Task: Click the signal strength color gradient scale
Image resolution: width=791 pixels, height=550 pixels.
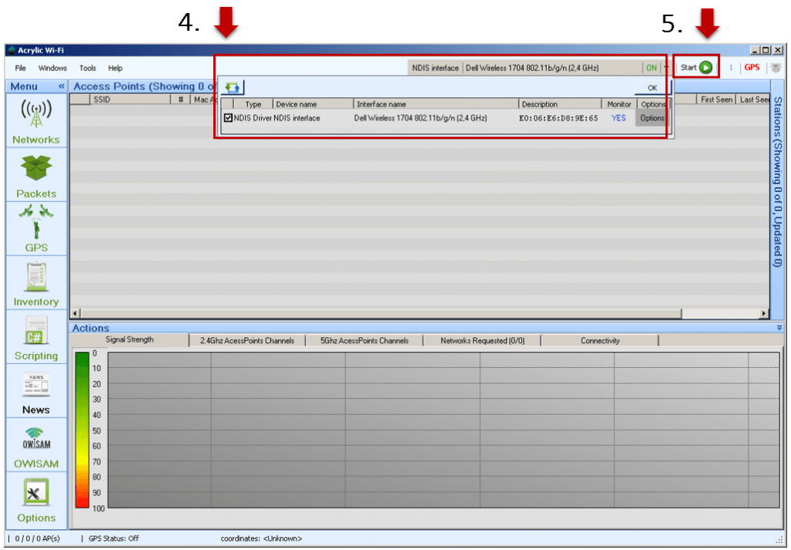Action: (82, 430)
